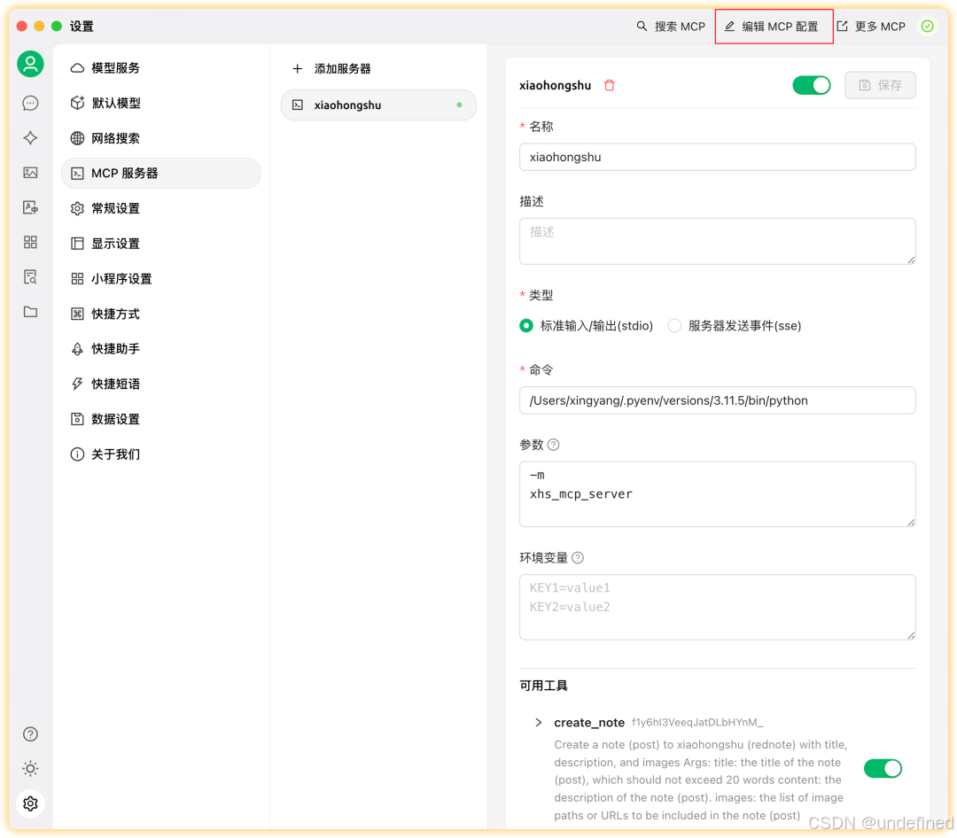This screenshot has height=838, width=957.
Task: Click 更多 MCP link
Action: pyautogui.click(x=871, y=27)
